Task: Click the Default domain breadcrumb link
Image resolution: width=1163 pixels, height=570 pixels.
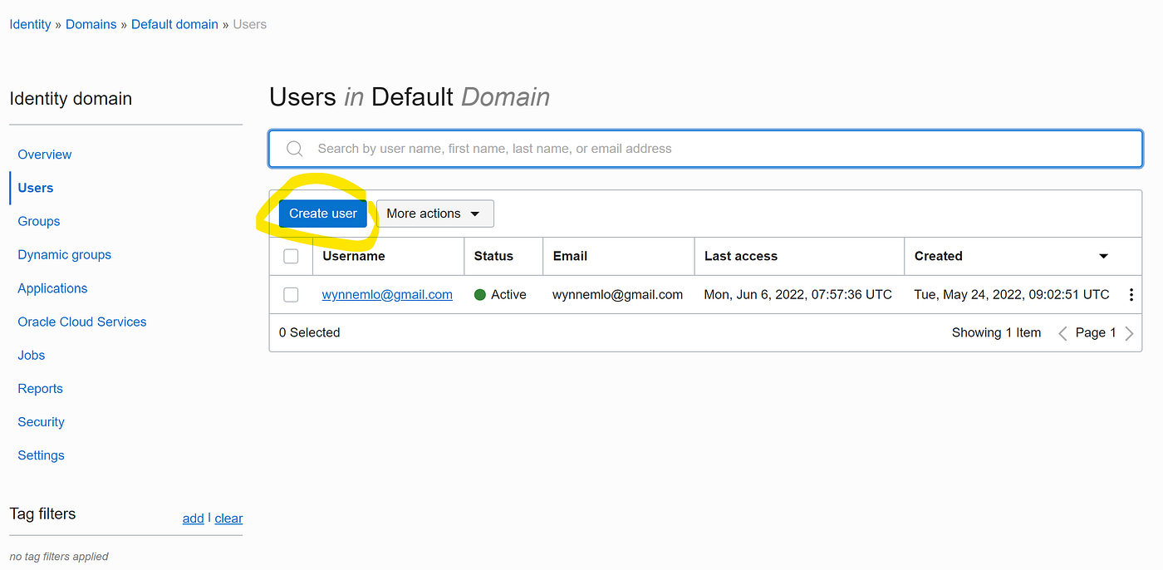Action: [x=174, y=24]
